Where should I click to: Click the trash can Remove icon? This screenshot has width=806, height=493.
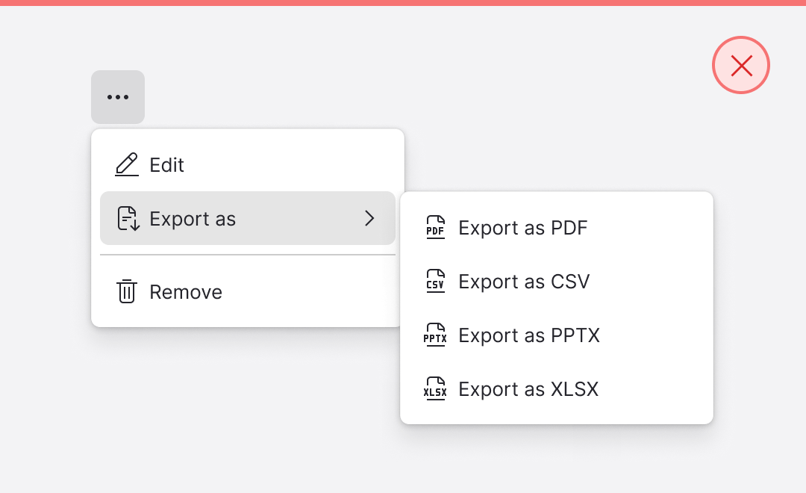click(127, 291)
